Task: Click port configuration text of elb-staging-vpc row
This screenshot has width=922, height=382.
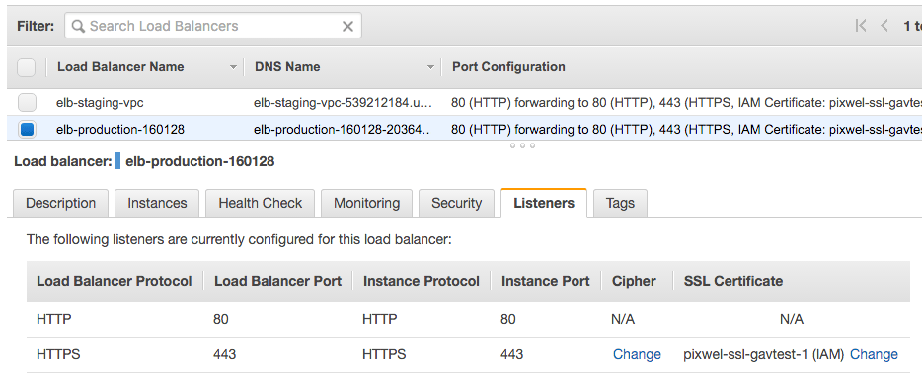Action: [686, 103]
